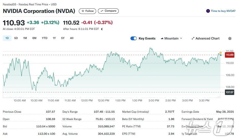Click the Mountain chart type icon
This screenshot has width=237, height=139.
point(162,38)
